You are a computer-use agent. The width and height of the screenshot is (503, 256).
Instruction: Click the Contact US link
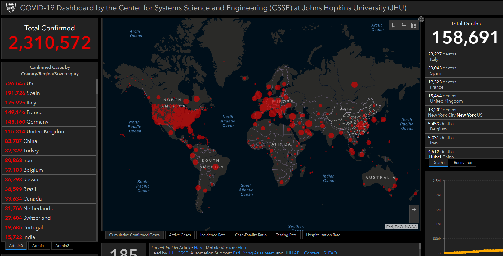click(x=315, y=253)
